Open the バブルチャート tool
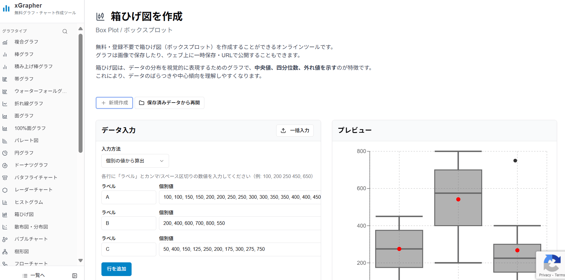Viewport: 565px width, 280px height. click(x=31, y=239)
